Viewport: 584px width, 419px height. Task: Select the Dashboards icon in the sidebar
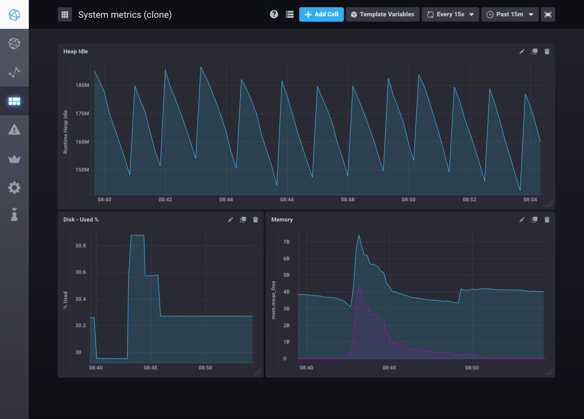(x=14, y=101)
